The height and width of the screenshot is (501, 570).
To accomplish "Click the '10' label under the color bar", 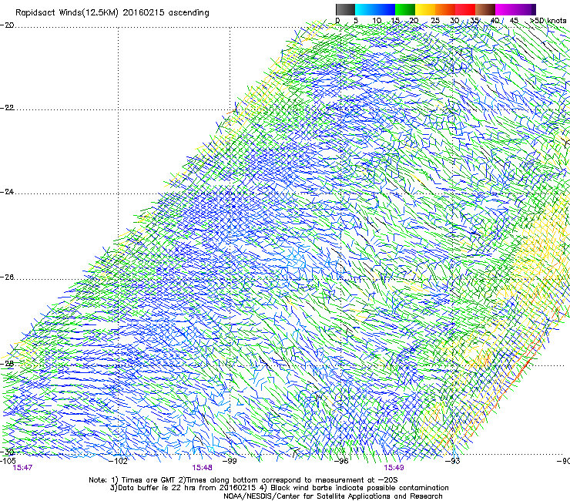I will click(x=377, y=21).
